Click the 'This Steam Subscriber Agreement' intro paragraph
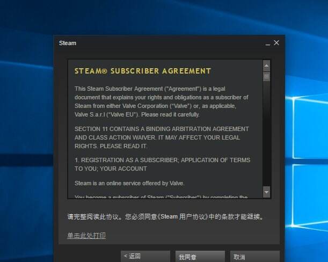 click(x=161, y=101)
